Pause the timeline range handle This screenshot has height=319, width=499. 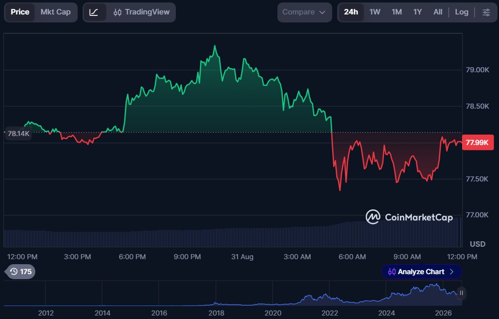[x=461, y=293]
